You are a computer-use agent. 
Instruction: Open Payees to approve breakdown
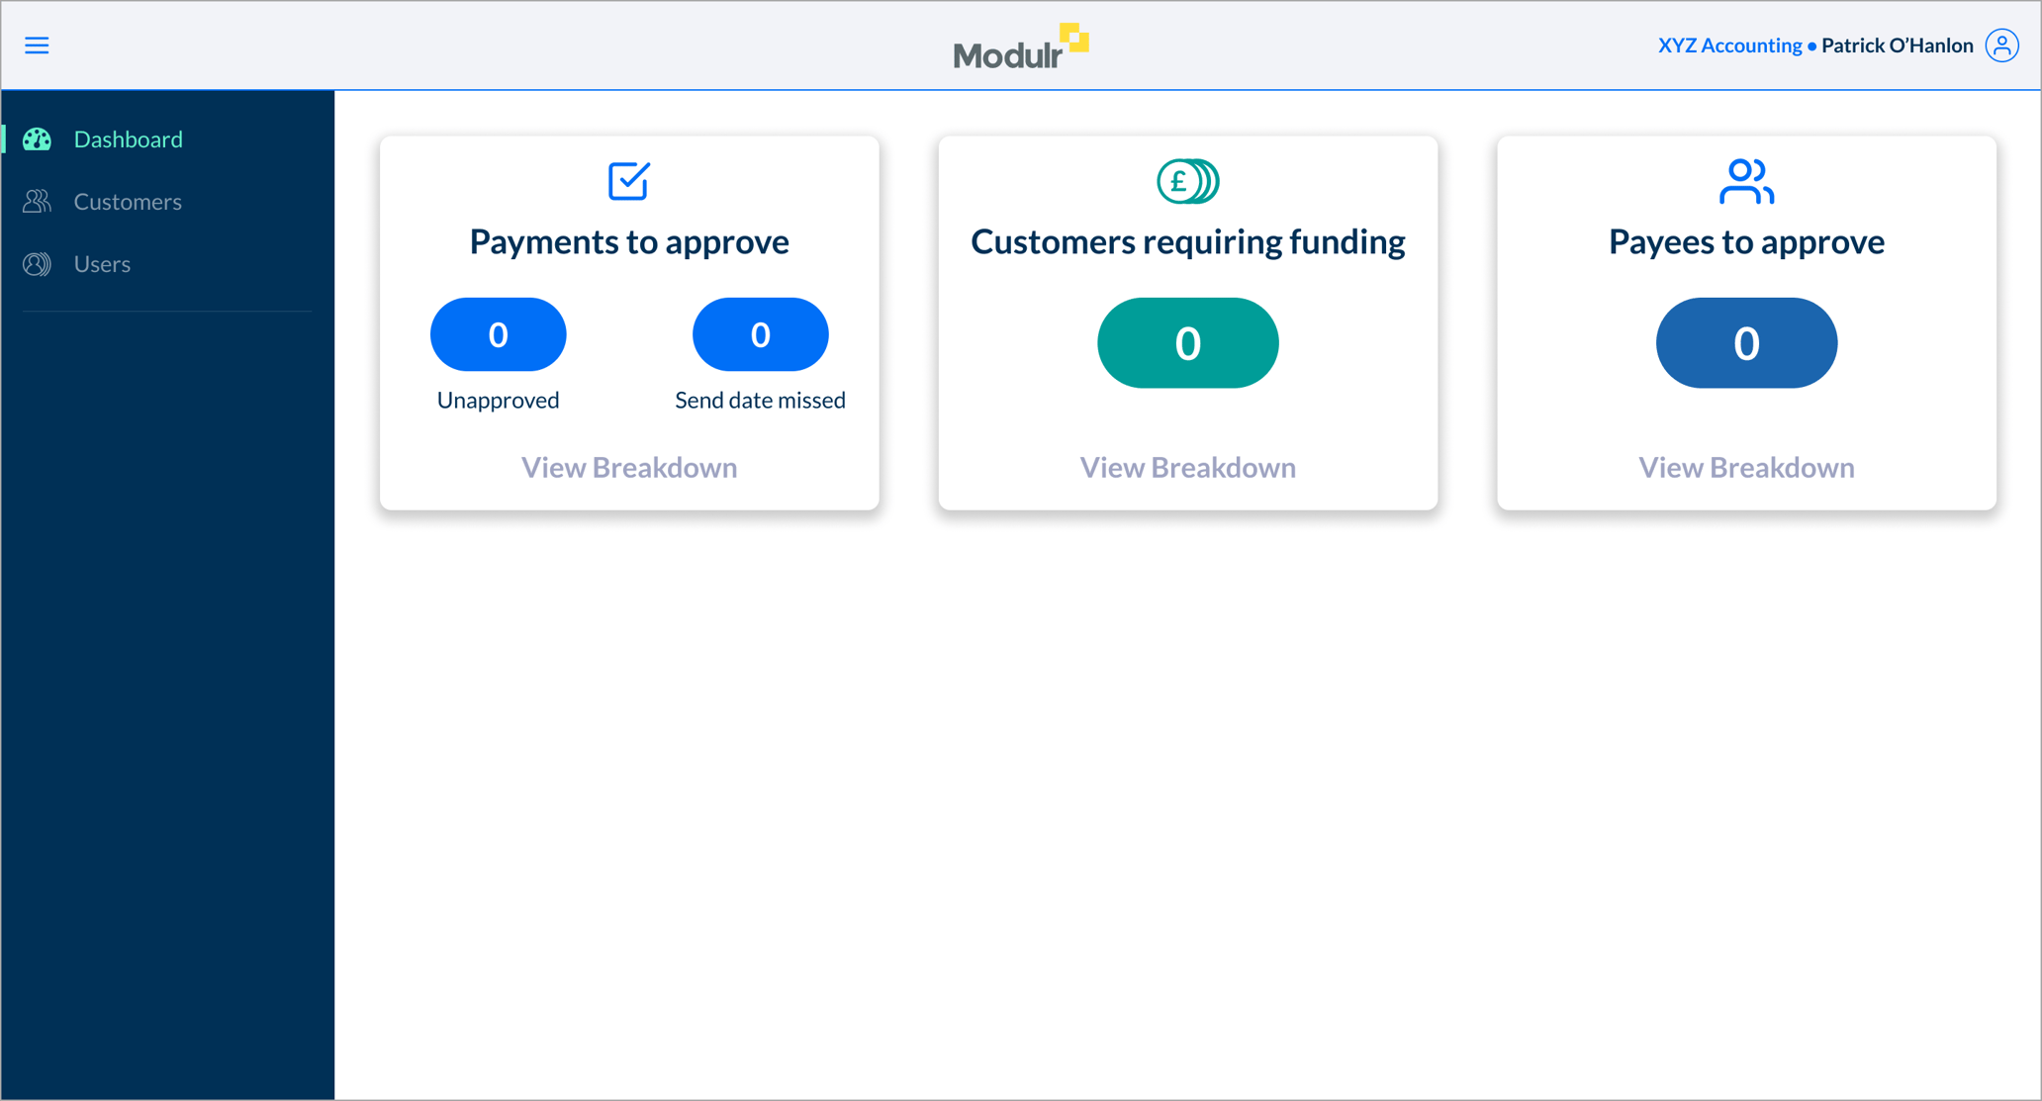[1746, 467]
